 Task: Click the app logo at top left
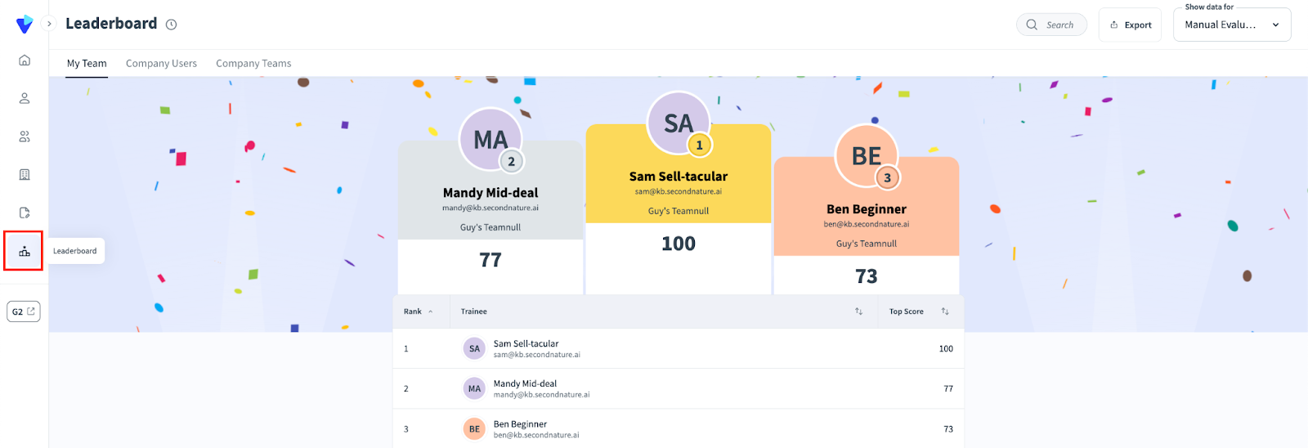pos(25,25)
